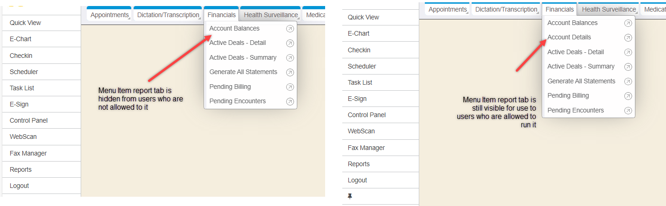
Task: Click arrow icon beside Pending Billing in left menu
Action: [290, 87]
